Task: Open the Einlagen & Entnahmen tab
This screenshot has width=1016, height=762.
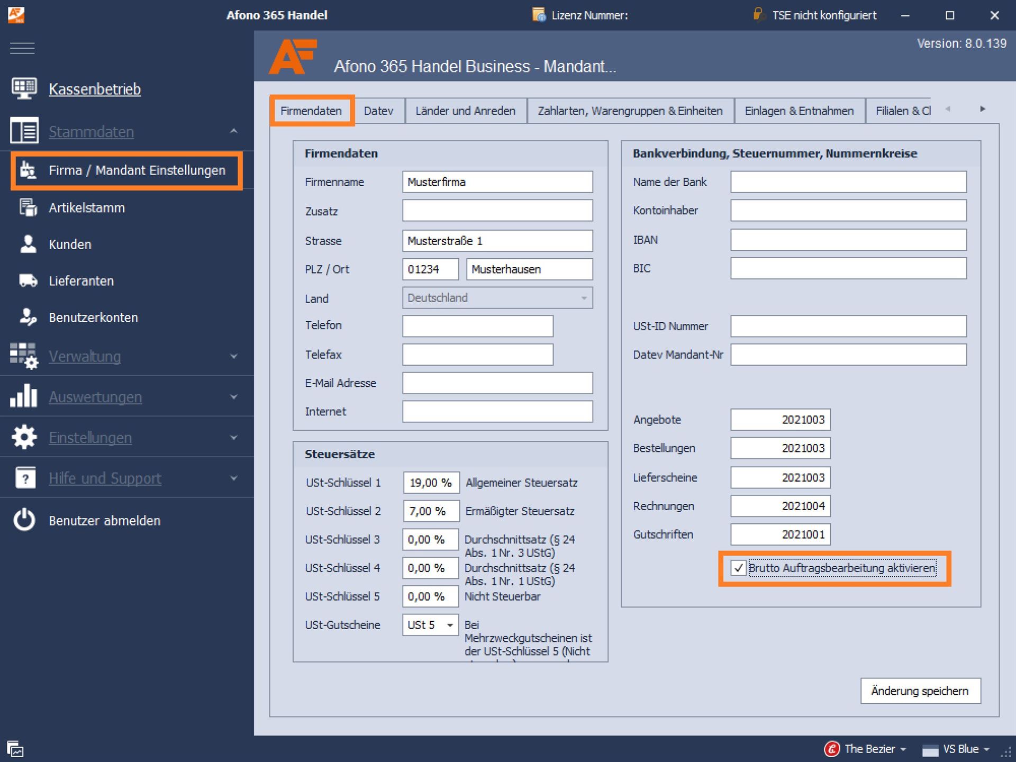Action: (x=800, y=111)
